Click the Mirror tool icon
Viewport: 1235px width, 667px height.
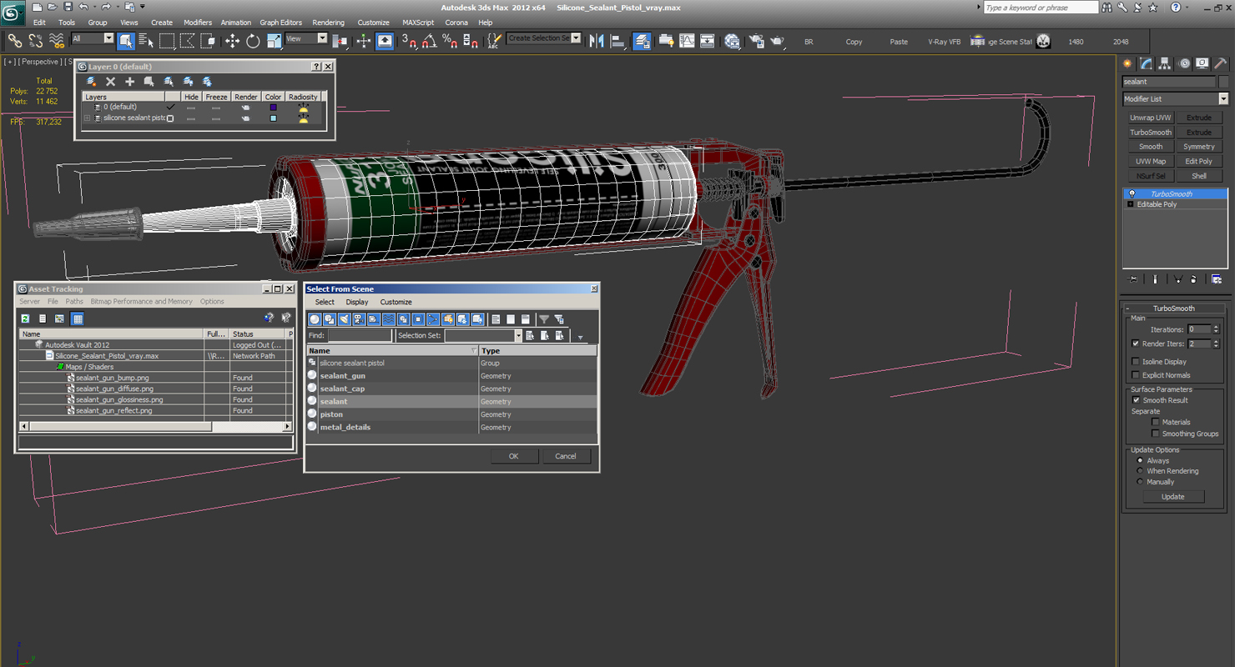click(x=597, y=41)
